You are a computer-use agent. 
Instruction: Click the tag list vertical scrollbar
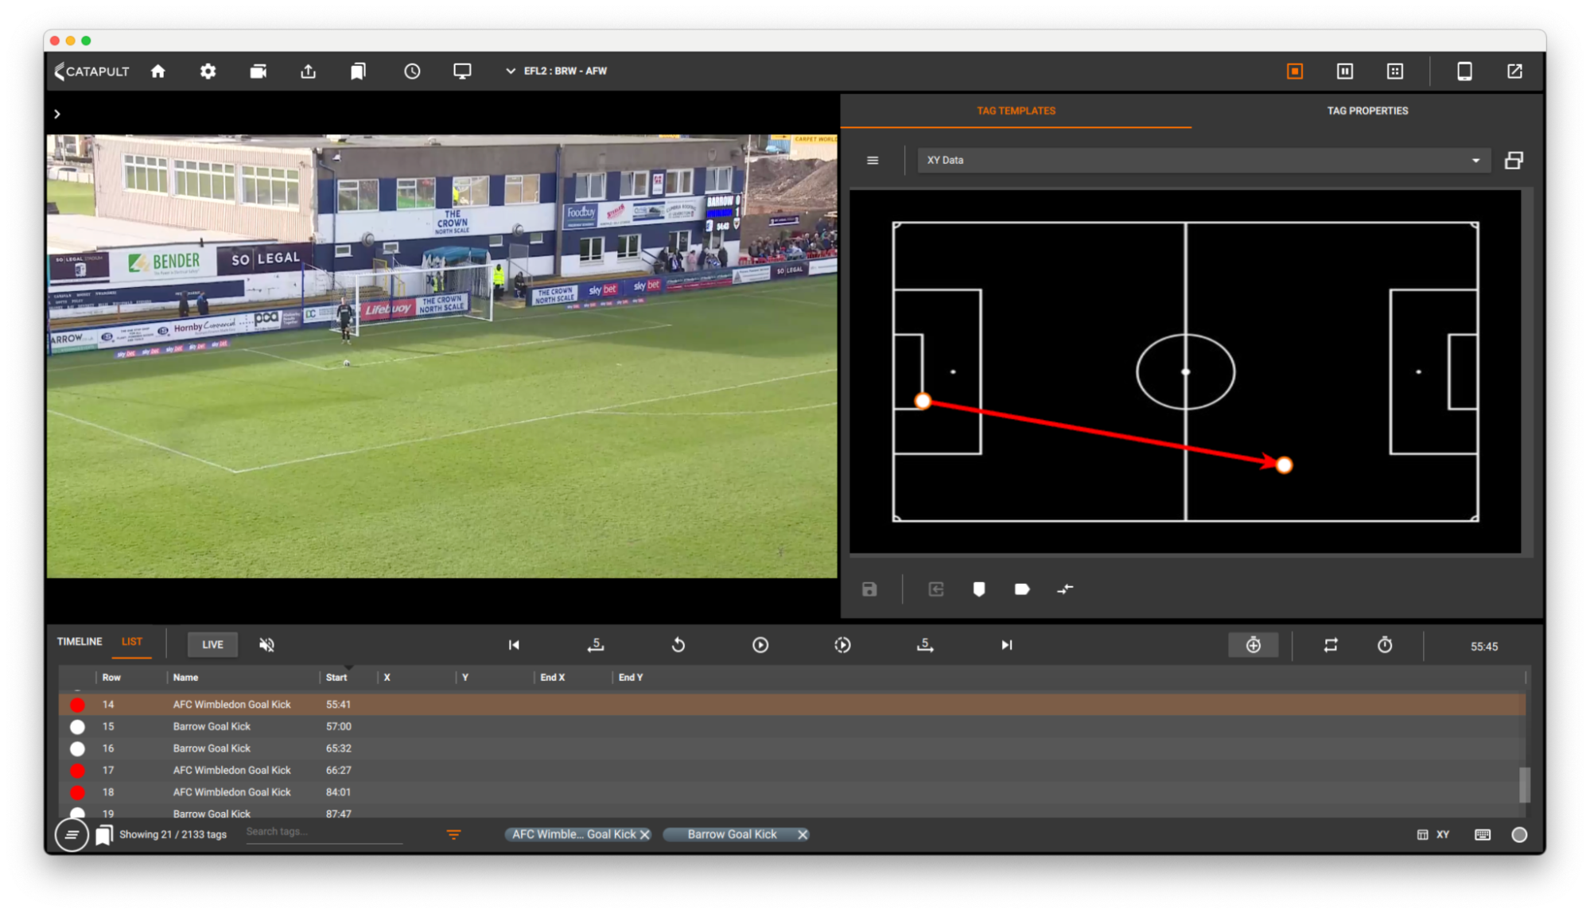1524,784
